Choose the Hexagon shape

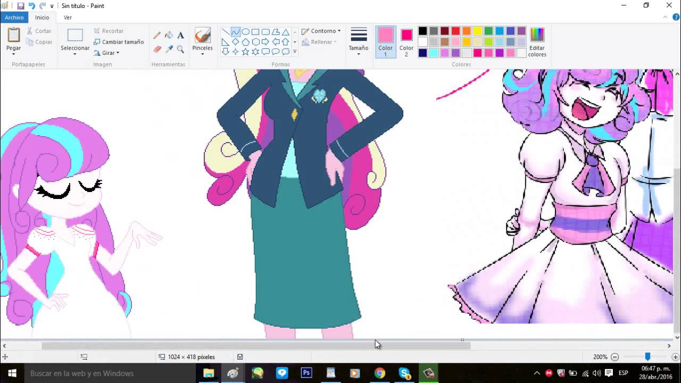255,42
